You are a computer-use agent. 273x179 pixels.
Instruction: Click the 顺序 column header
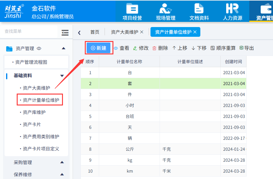[90, 62]
